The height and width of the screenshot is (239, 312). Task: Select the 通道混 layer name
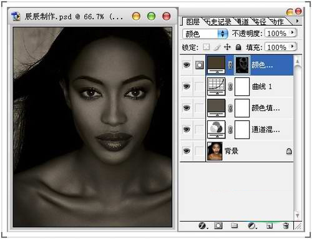click(x=266, y=129)
